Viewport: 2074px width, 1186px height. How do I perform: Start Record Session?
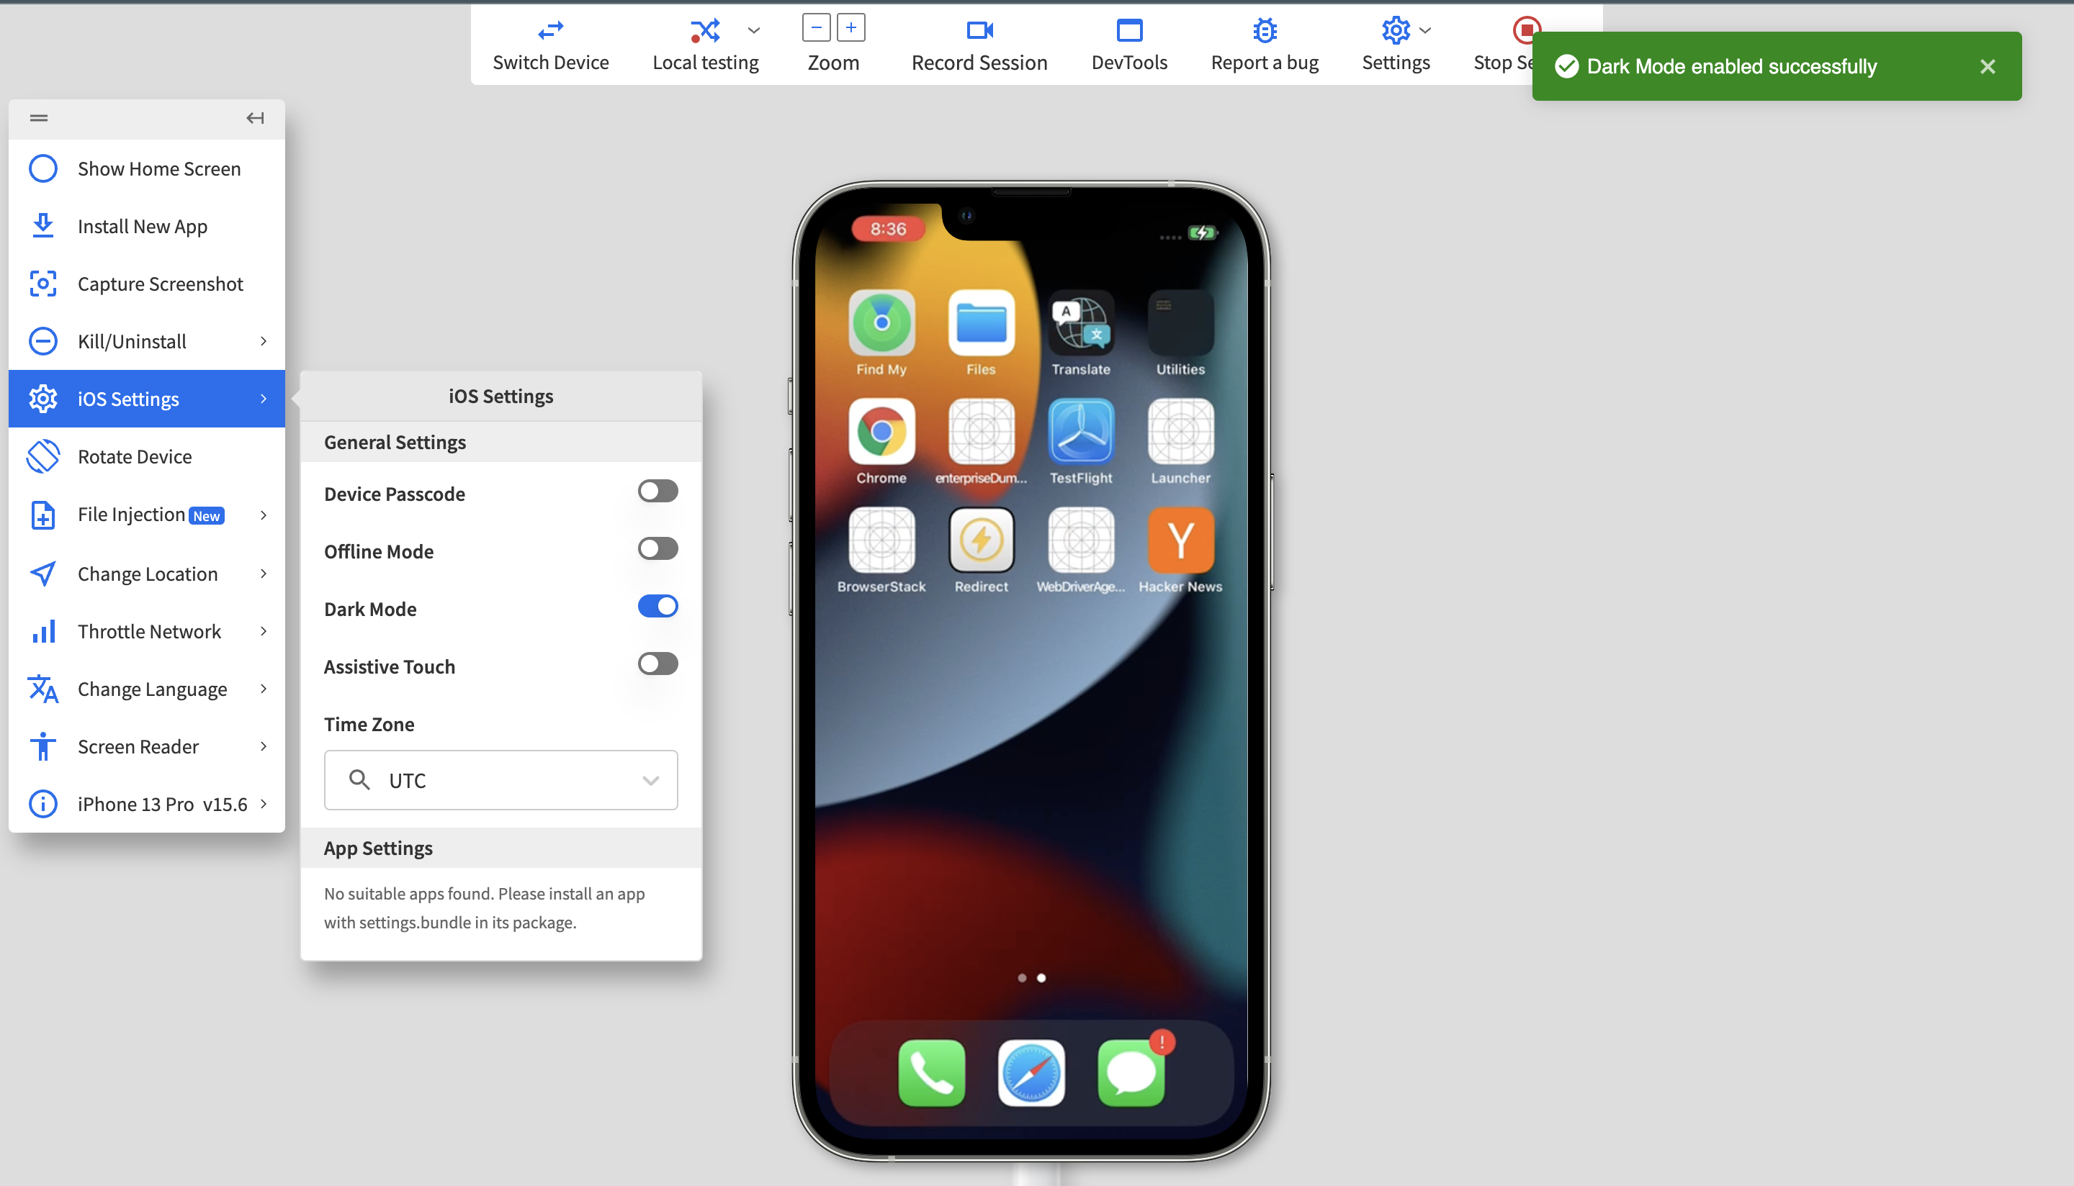(977, 44)
